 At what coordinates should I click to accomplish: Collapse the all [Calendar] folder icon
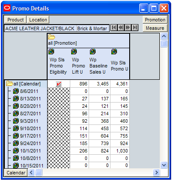pos(10,84)
